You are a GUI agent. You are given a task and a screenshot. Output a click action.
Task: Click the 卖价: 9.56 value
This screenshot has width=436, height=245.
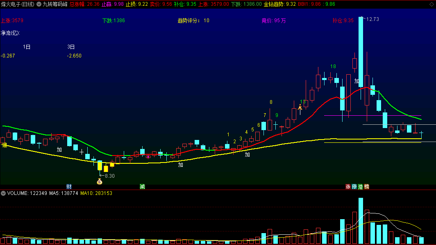tap(161, 4)
